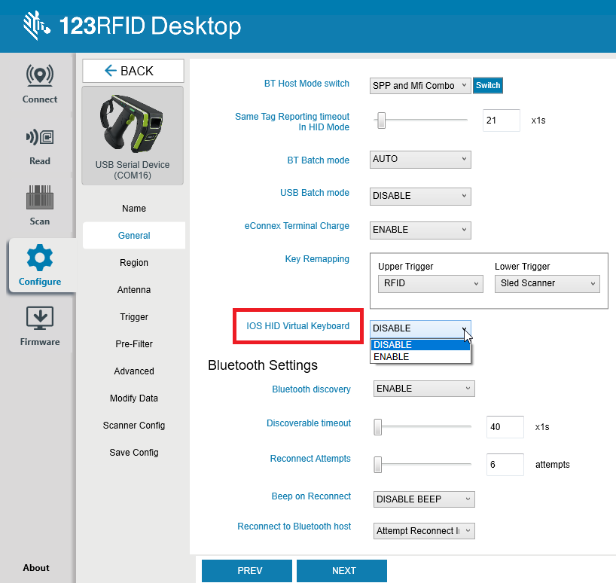Switch to the General settings tab

click(133, 235)
